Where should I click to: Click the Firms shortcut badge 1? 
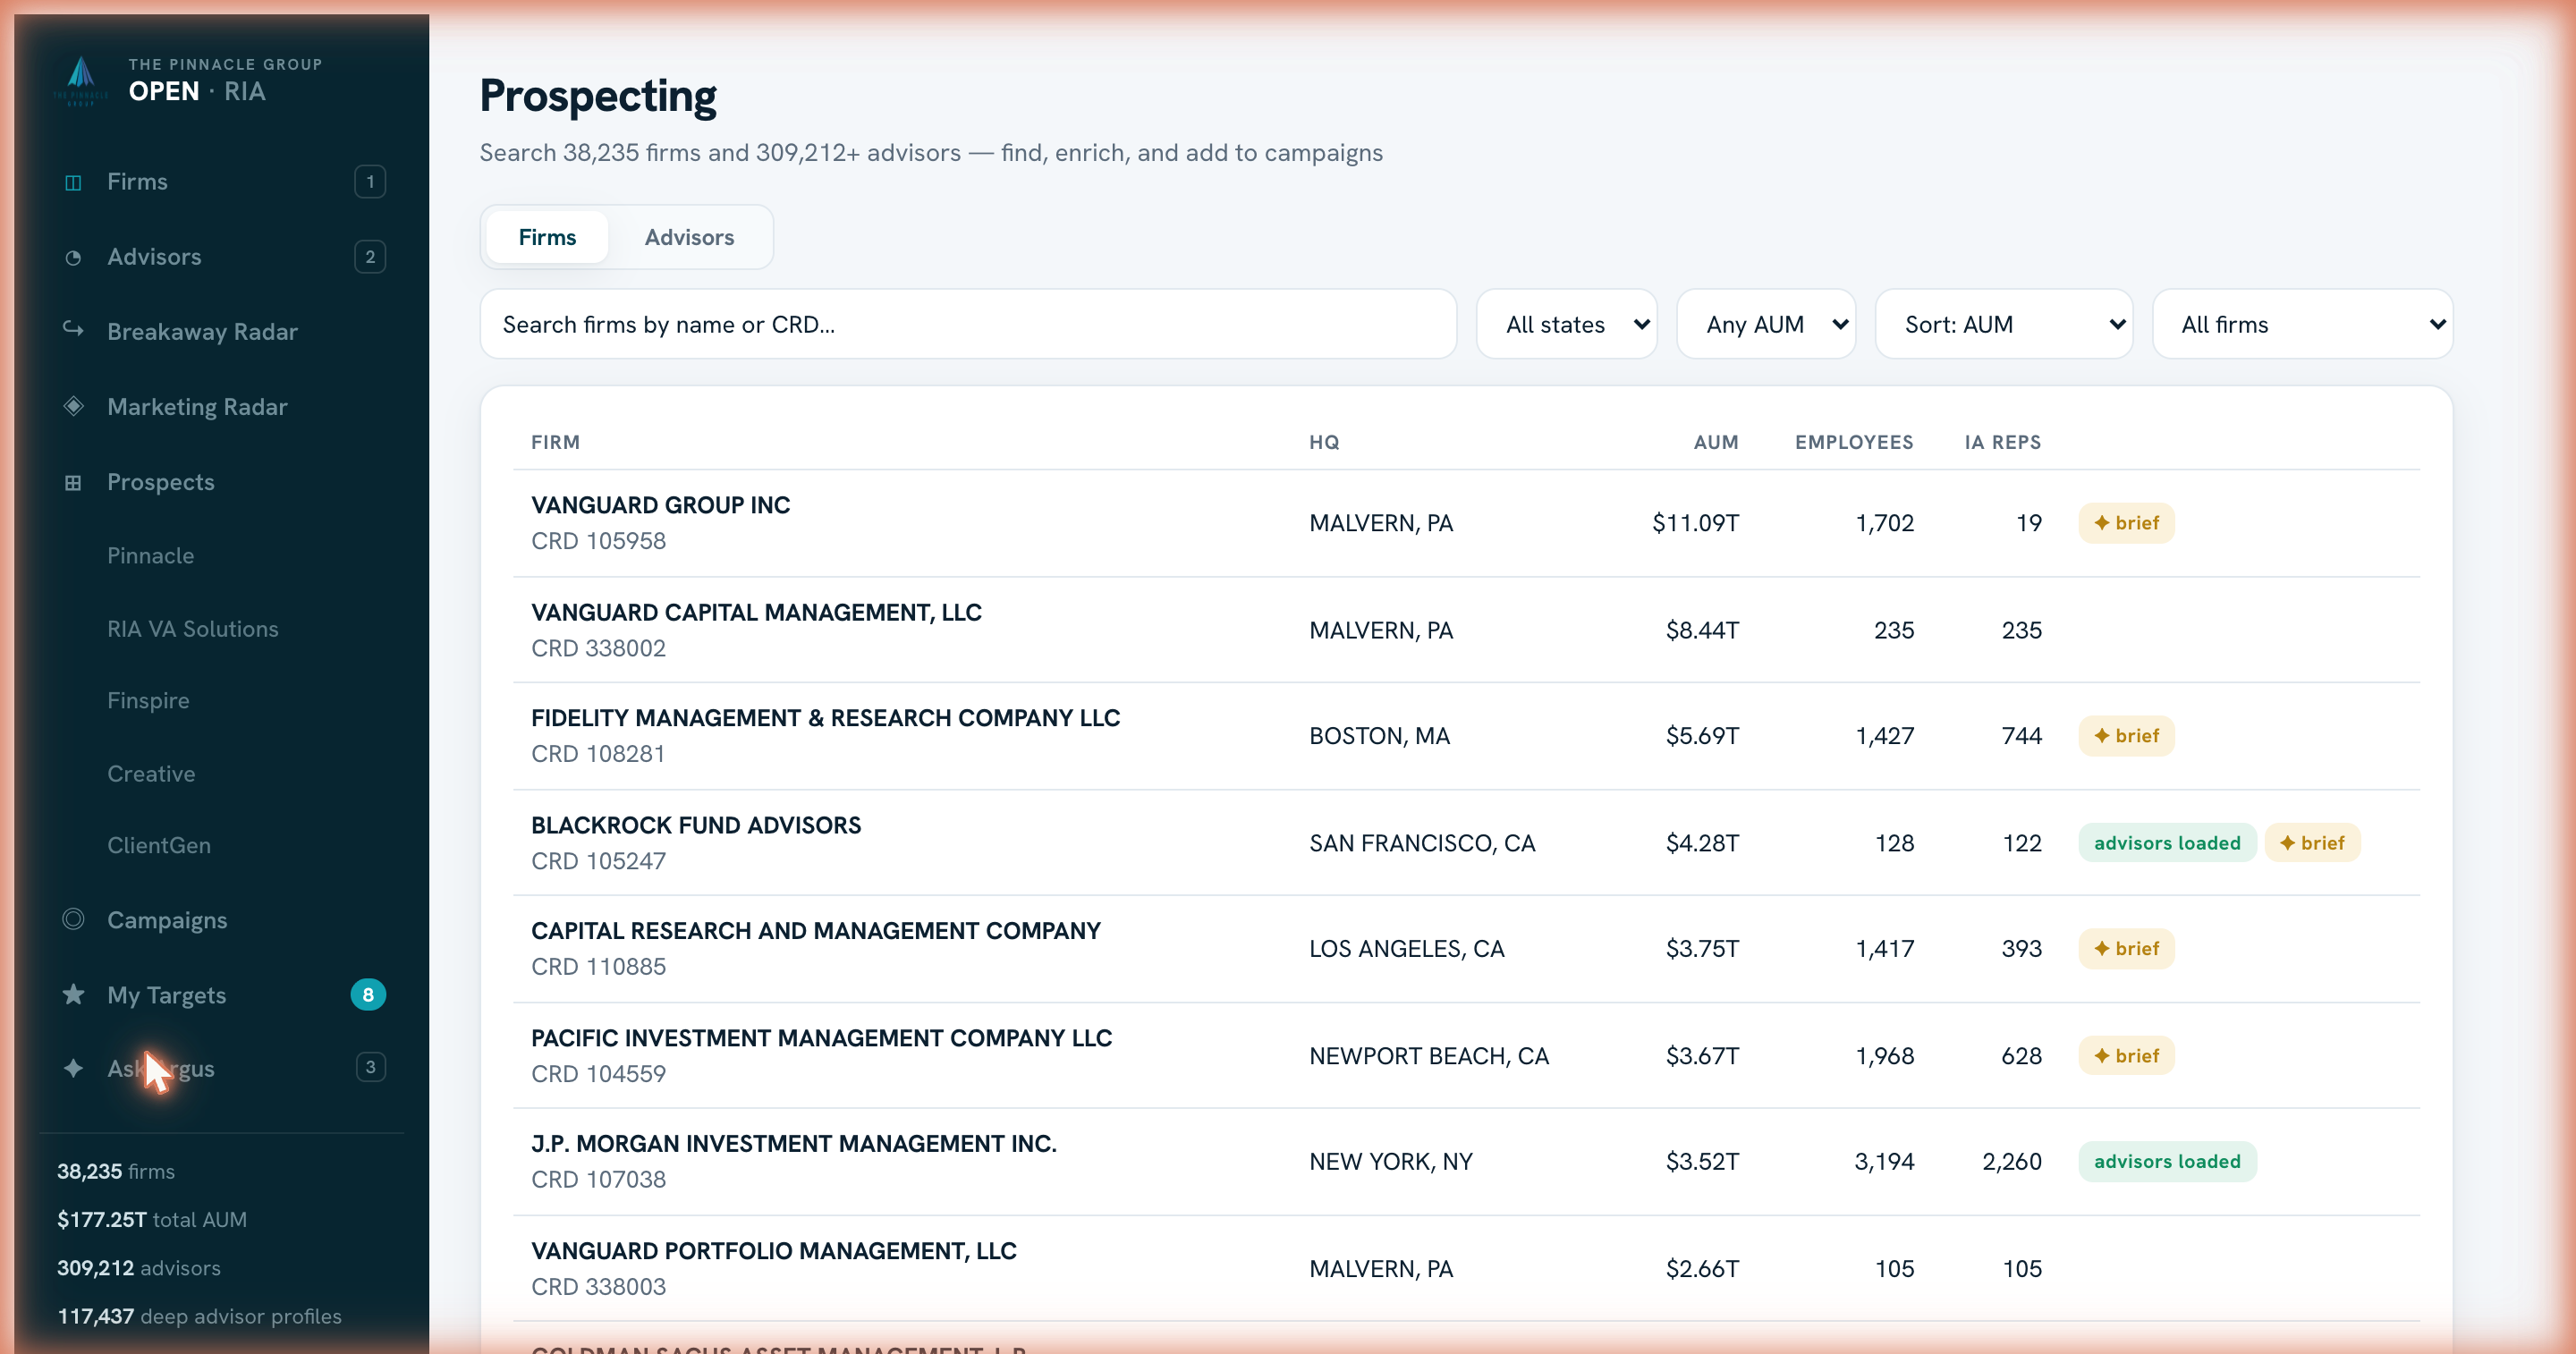tap(370, 181)
